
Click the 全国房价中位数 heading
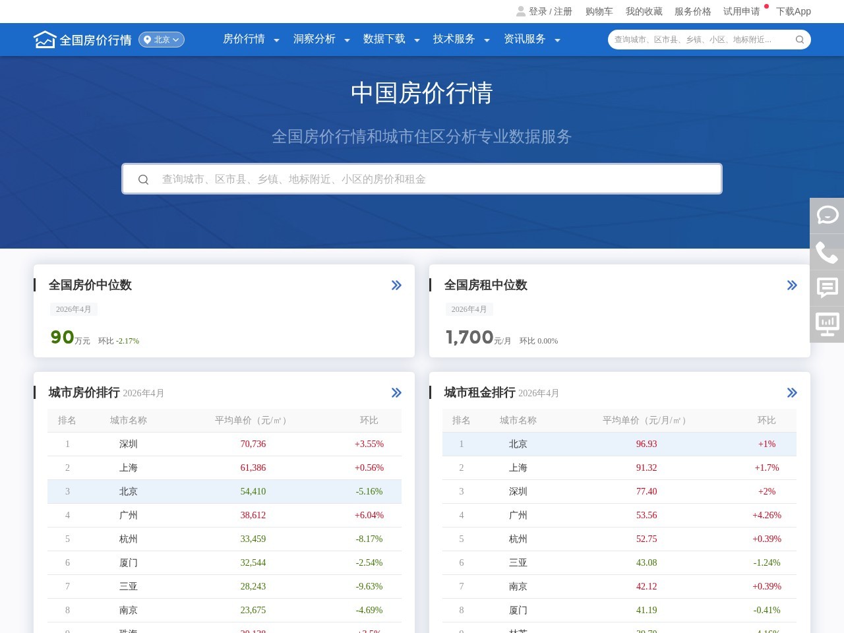point(90,285)
